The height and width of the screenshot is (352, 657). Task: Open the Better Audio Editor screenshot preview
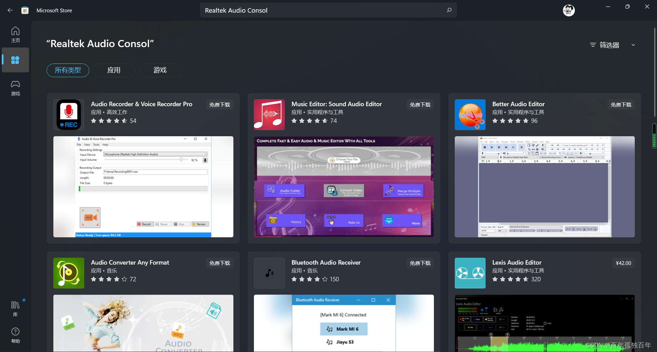point(545,187)
